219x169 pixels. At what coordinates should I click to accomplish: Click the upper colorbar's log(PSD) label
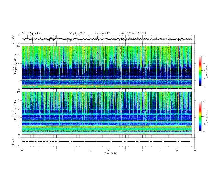pyautogui.click(x=207, y=72)
